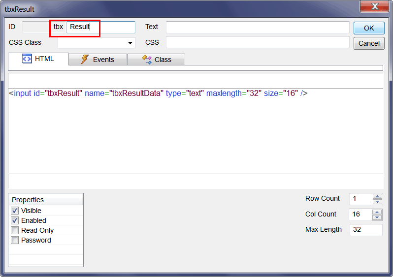393x277 pixels.
Task: Expand the CSS Class dropdown arrow
Action: pyautogui.click(x=130, y=43)
